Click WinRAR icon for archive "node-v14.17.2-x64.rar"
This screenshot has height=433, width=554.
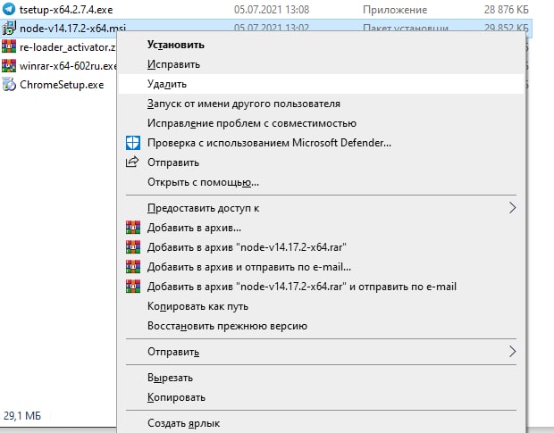133,247
